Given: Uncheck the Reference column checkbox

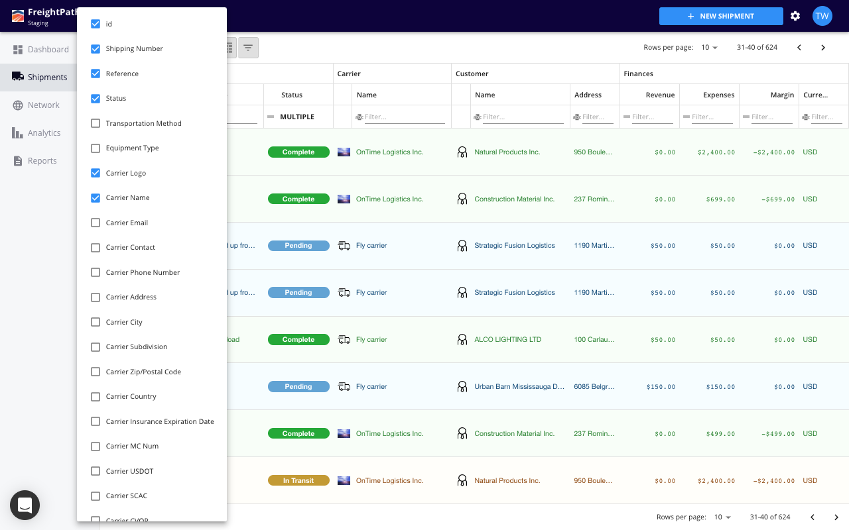Looking at the screenshot, I should click(x=96, y=74).
